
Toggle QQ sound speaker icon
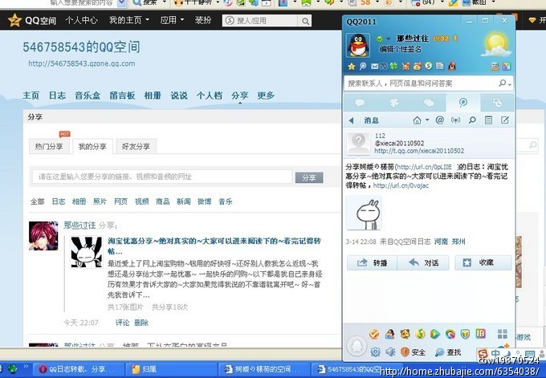coord(390,352)
